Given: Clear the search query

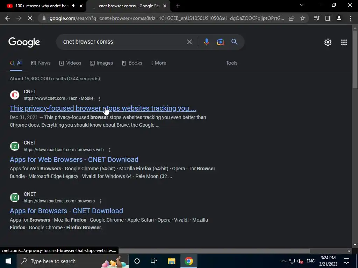Looking at the screenshot, I should [189, 42].
